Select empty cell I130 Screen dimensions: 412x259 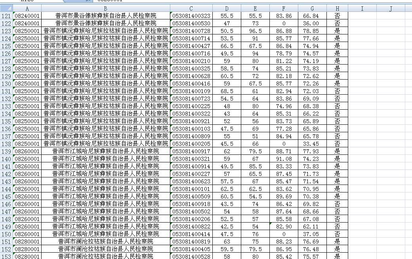click(362, 84)
